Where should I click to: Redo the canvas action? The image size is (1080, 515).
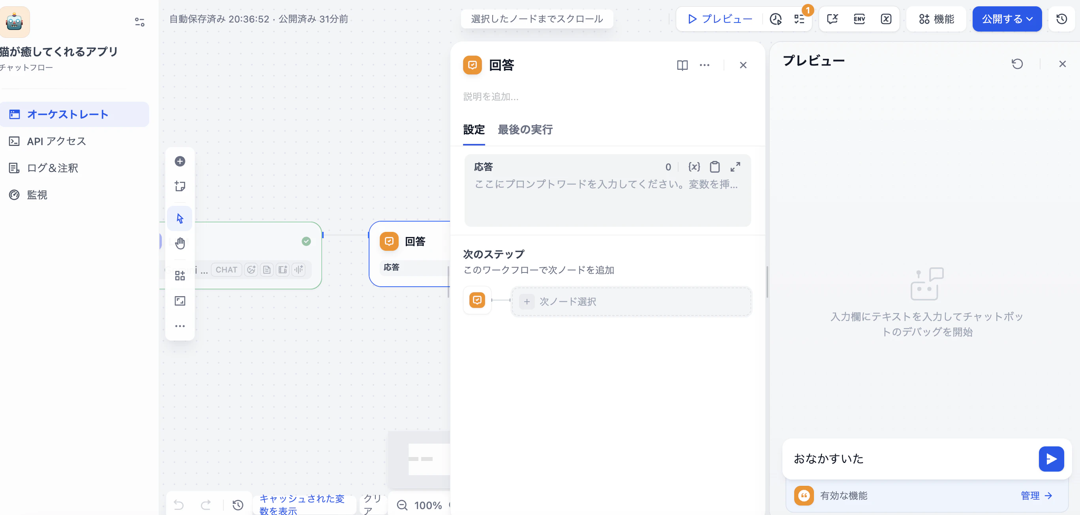click(x=205, y=505)
